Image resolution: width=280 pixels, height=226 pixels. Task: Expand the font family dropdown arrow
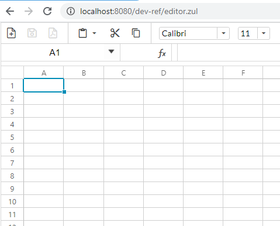[223, 33]
